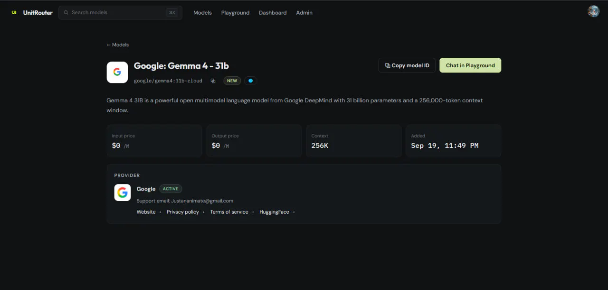This screenshot has width=608, height=290.
Task: Open the user avatar in the header
Action: (593, 11)
